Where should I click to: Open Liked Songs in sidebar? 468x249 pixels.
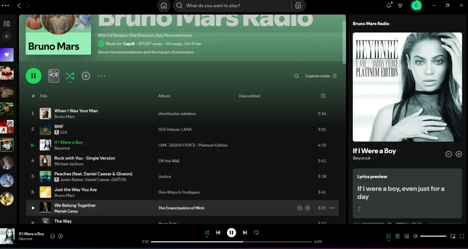7,55
